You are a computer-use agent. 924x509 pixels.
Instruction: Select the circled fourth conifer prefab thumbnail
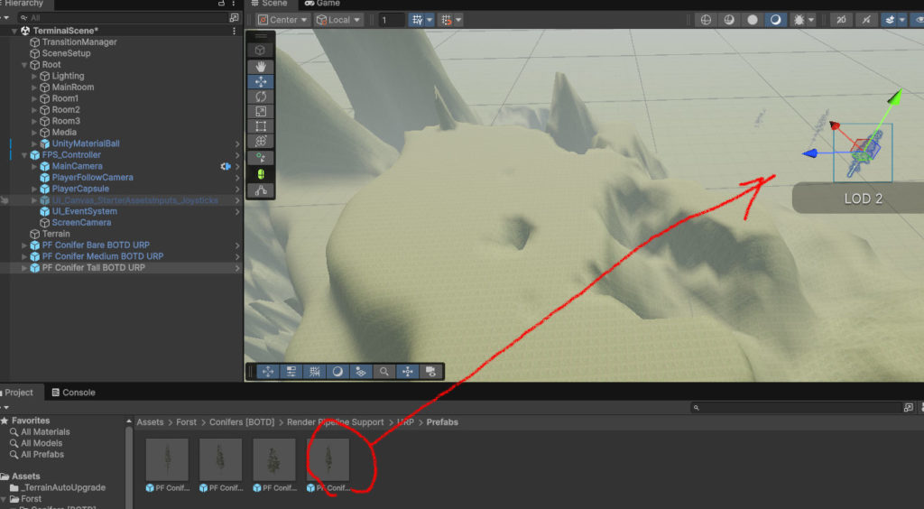click(328, 460)
